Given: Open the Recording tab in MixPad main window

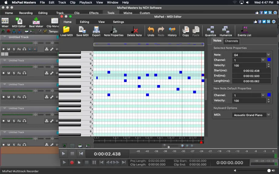Looking at the screenshot, I should [26, 13].
